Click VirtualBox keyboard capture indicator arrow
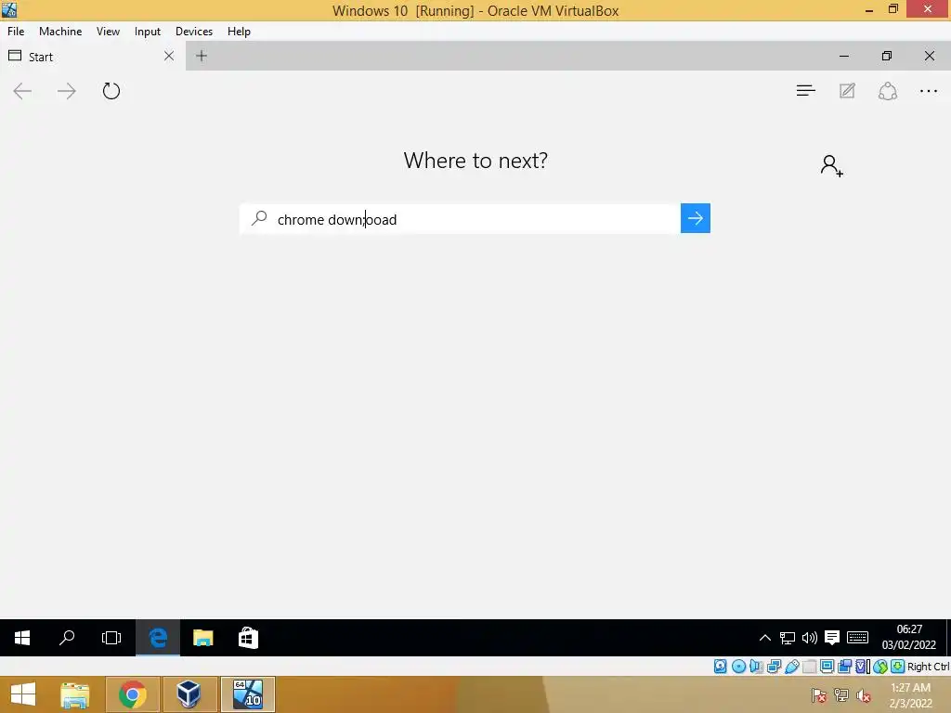The image size is (951, 713). [x=898, y=667]
